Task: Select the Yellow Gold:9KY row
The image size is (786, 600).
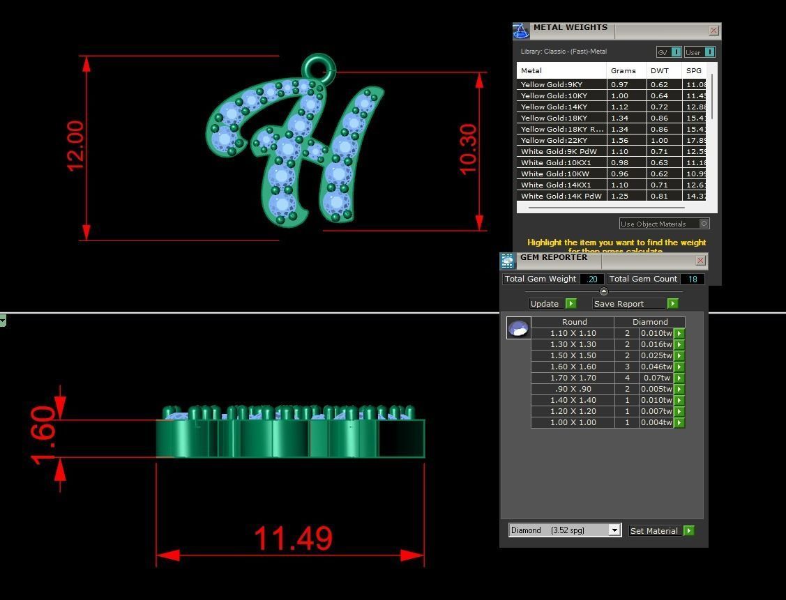Action: coord(611,84)
